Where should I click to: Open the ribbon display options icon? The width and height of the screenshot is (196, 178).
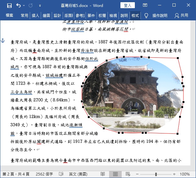[145, 5]
